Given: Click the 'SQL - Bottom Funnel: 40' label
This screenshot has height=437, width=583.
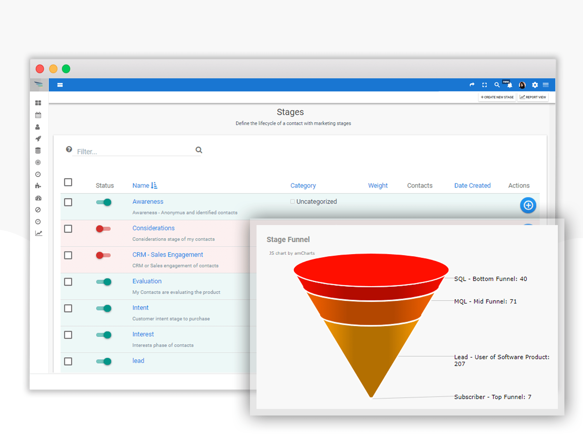Looking at the screenshot, I should pos(490,279).
